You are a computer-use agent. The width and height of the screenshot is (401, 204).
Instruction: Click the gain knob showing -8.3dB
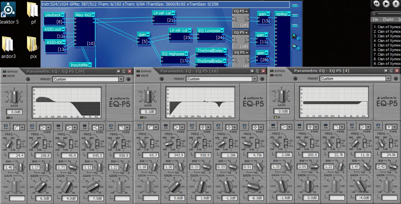pos(253,186)
